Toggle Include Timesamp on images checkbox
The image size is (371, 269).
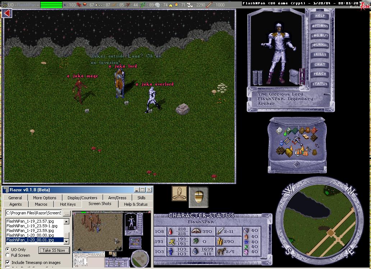tap(8, 263)
